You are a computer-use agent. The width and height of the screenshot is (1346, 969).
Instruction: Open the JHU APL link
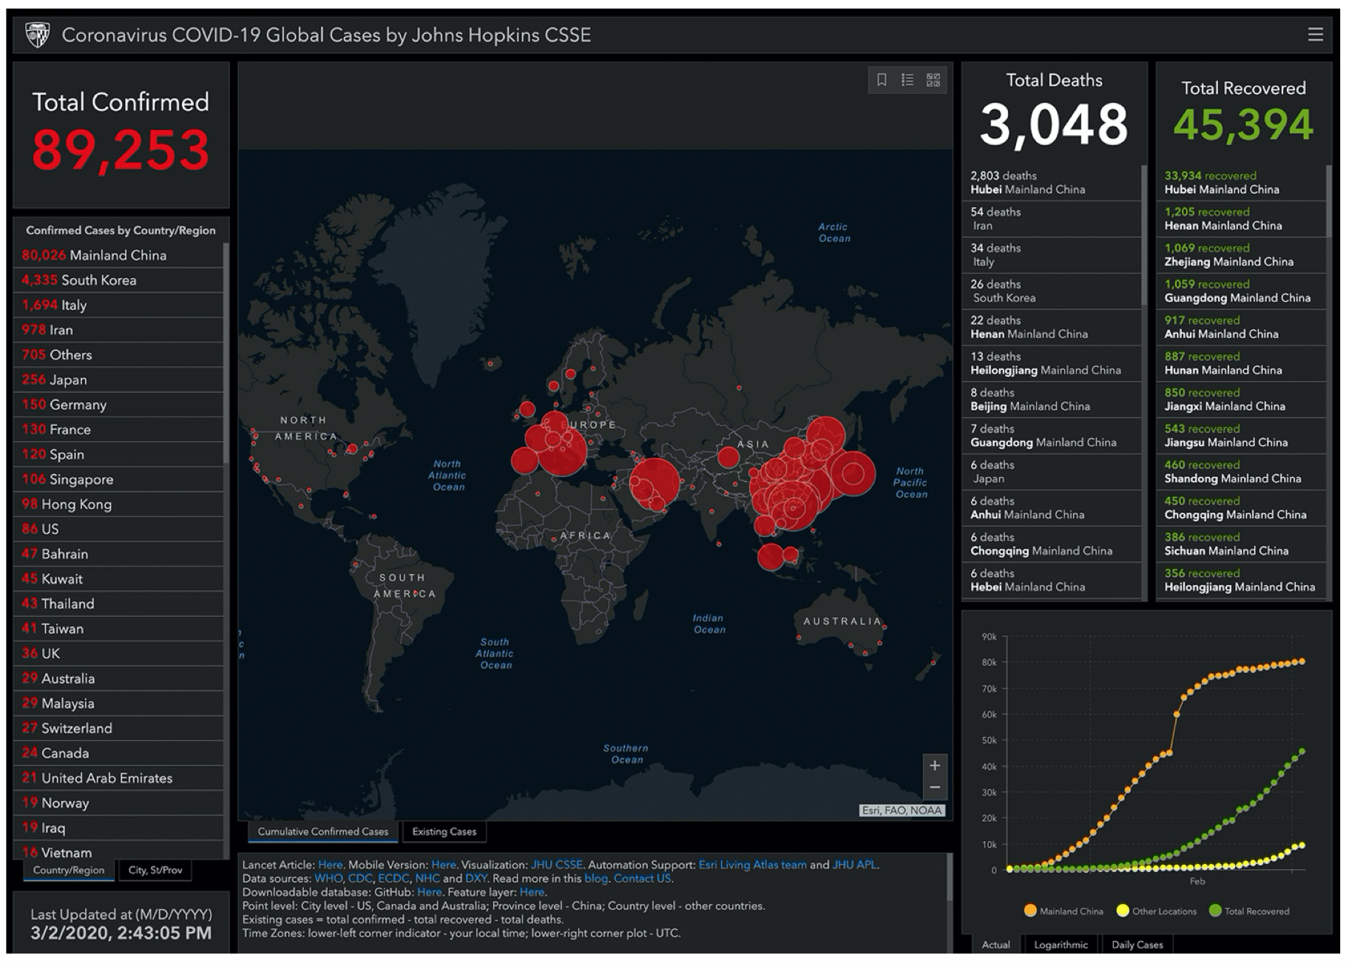(854, 865)
